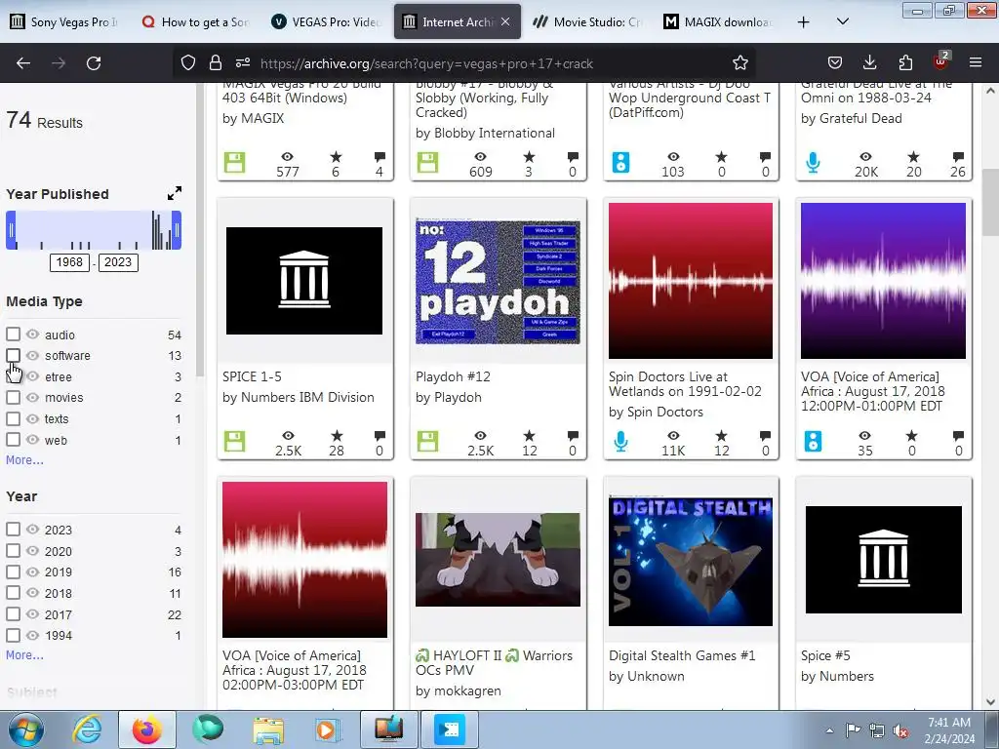This screenshot has width=999, height=749.
Task: Show hidden system tray icons
Action: 829,730
